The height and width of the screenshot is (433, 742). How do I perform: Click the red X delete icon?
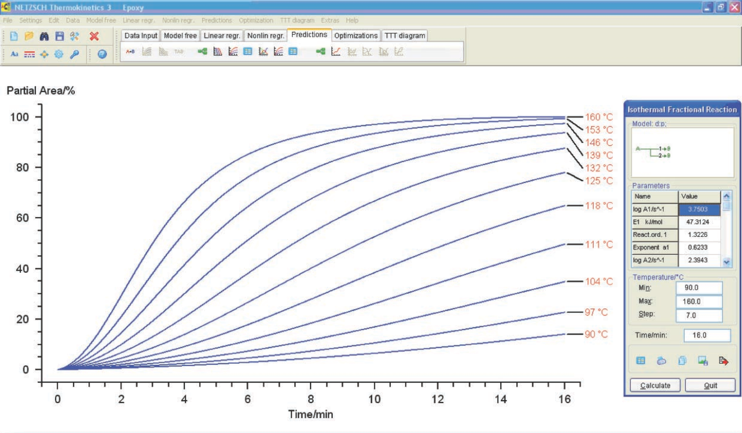click(94, 36)
